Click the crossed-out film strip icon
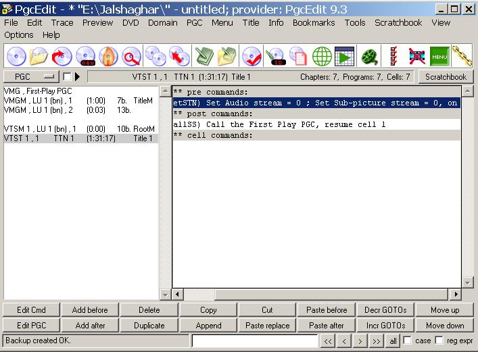The image size is (478, 352). coord(416,56)
